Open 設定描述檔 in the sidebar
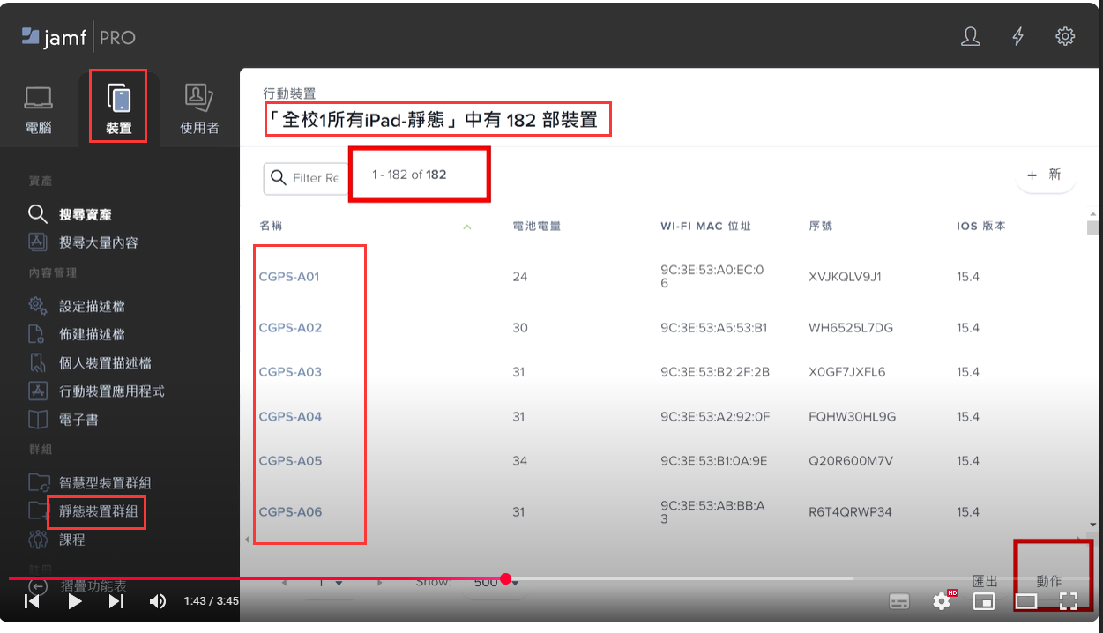1103x633 pixels. click(x=92, y=306)
